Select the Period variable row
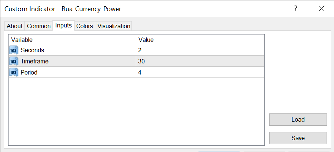The width and height of the screenshot is (334, 152). (136, 73)
